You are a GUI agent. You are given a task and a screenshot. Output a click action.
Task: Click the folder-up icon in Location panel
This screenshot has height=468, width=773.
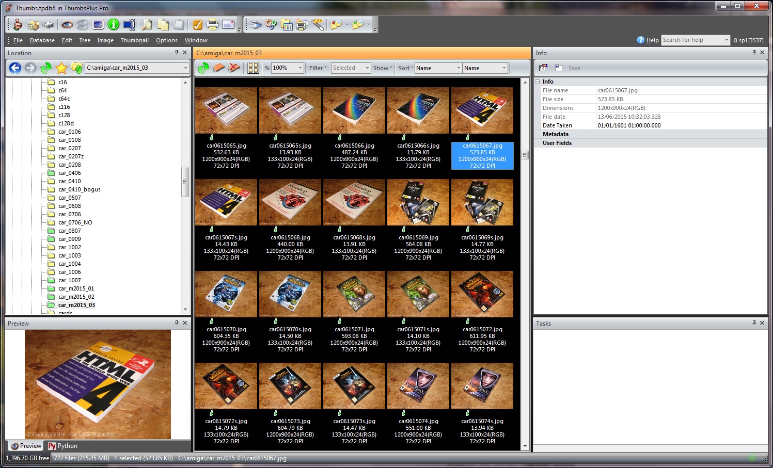[x=77, y=68]
